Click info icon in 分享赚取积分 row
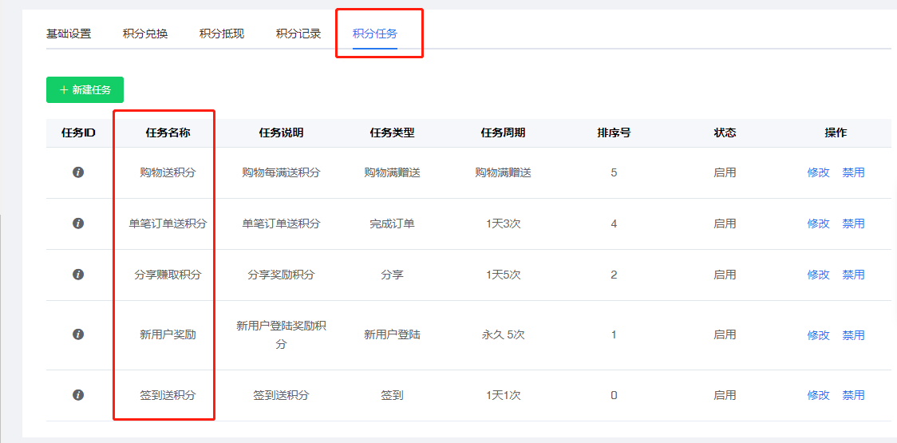The height and width of the screenshot is (443, 897). point(78,274)
